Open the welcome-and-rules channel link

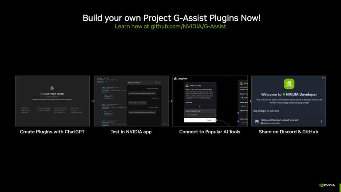click(x=272, y=123)
